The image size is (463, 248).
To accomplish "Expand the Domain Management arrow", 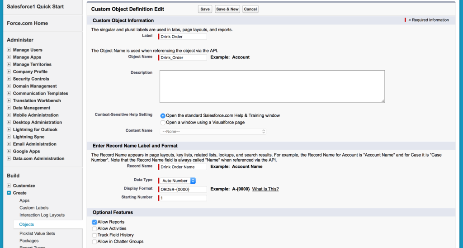I will pos(9,86).
